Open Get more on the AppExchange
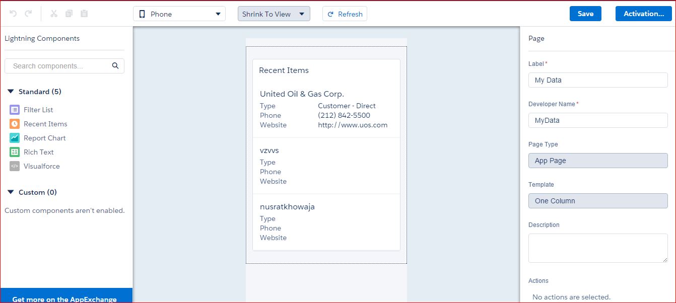The width and height of the screenshot is (676, 303). (x=66, y=295)
